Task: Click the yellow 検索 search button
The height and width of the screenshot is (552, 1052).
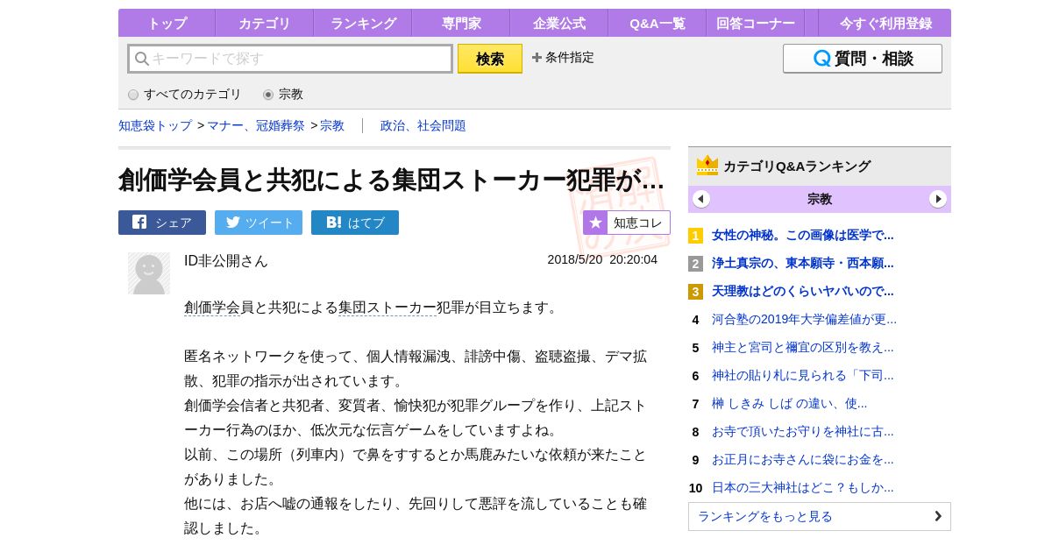Action: (490, 59)
